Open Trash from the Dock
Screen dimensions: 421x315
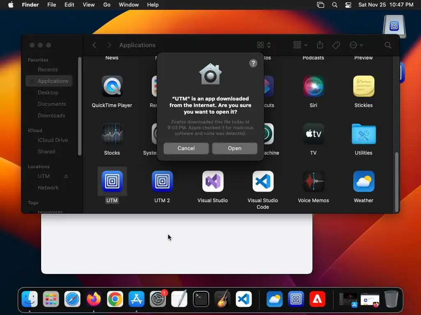tap(391, 299)
